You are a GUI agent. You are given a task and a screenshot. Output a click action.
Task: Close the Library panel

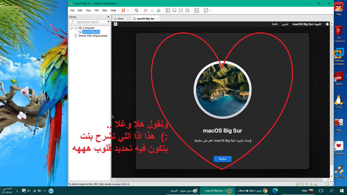coord(109,17)
